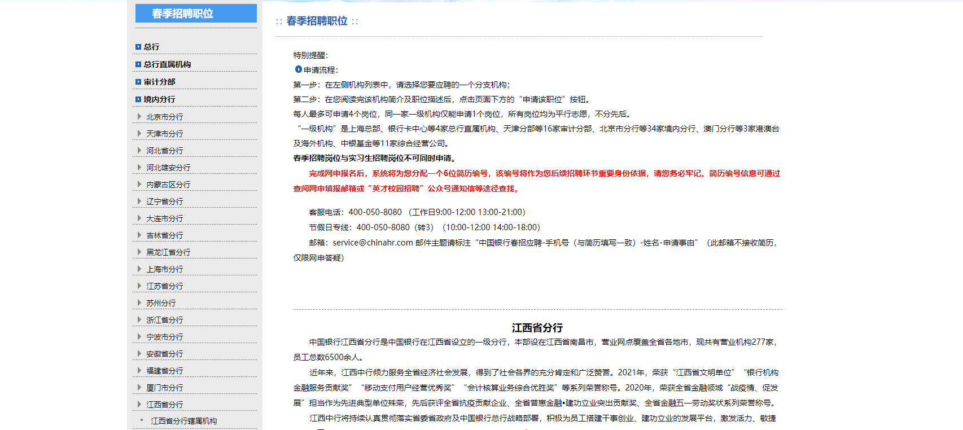Select 苏州分行 in the branch list
Viewport: 963px width, 430px height.
pos(161,303)
